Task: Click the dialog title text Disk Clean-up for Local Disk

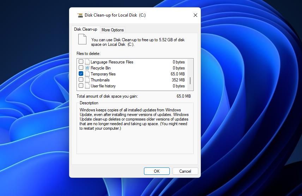Action: pyautogui.click(x=115, y=15)
